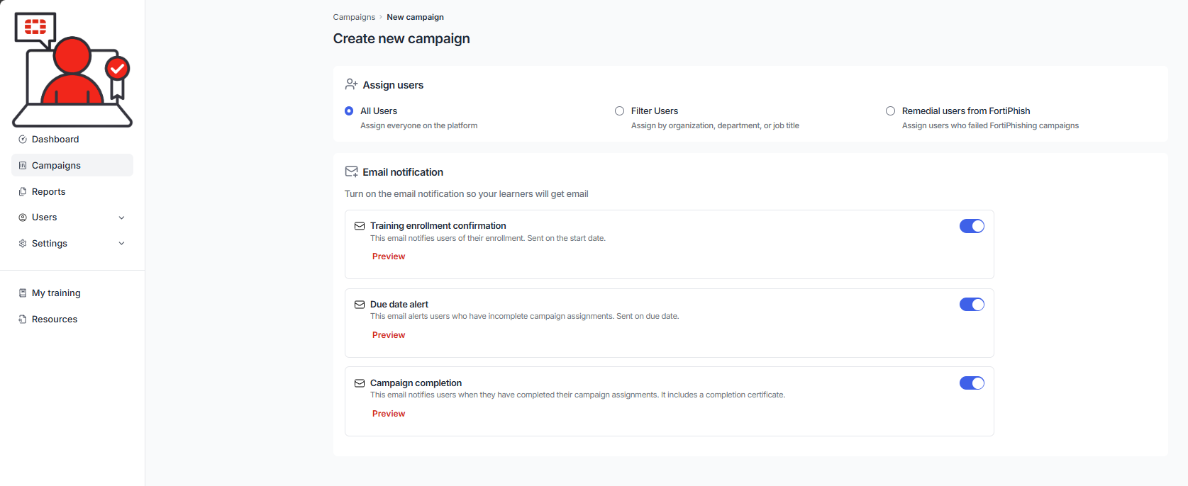Click envelope icon beside Due date alert
This screenshot has height=486, width=1188.
click(360, 305)
